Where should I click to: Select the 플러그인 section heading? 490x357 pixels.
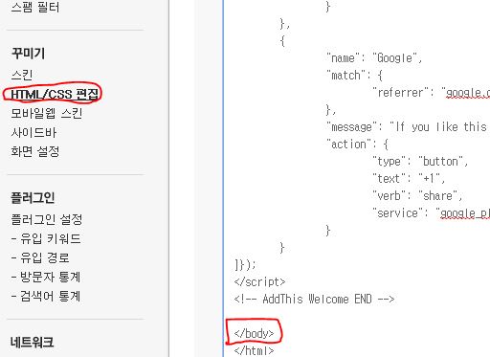coord(33,198)
